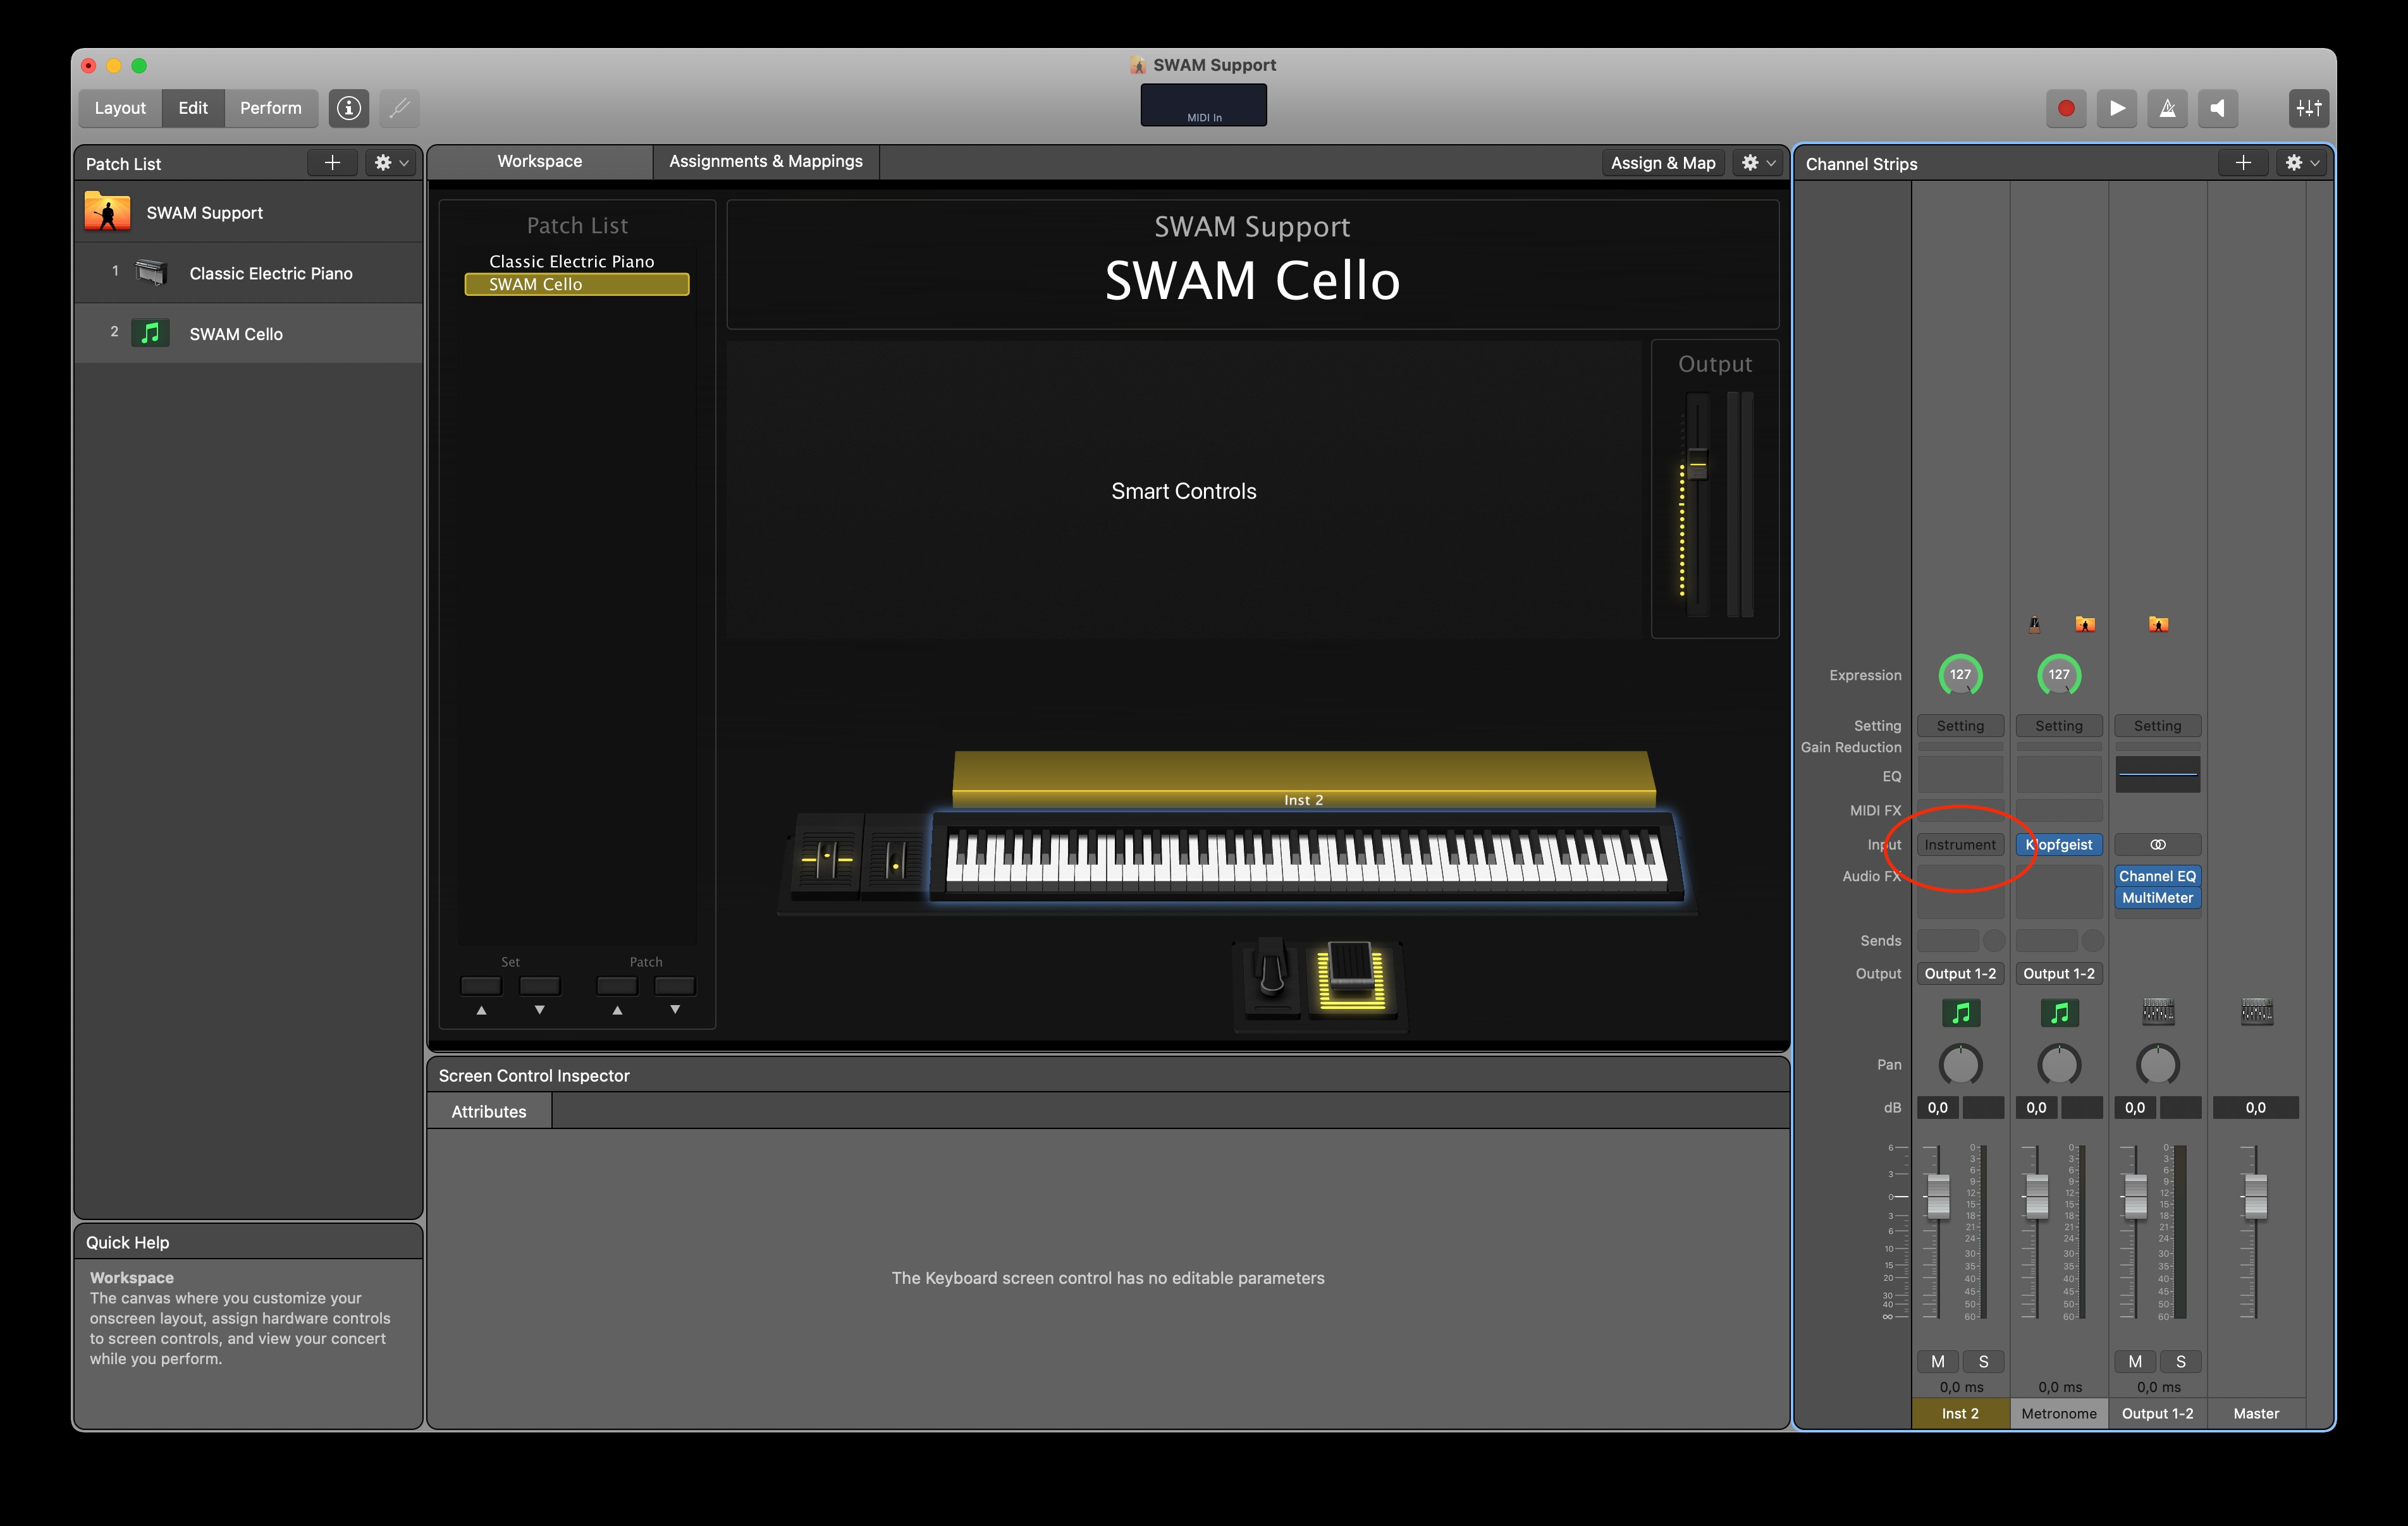This screenshot has height=1526, width=2408.
Task: Toggle the metronome icon in toolbar
Action: coord(2167,108)
